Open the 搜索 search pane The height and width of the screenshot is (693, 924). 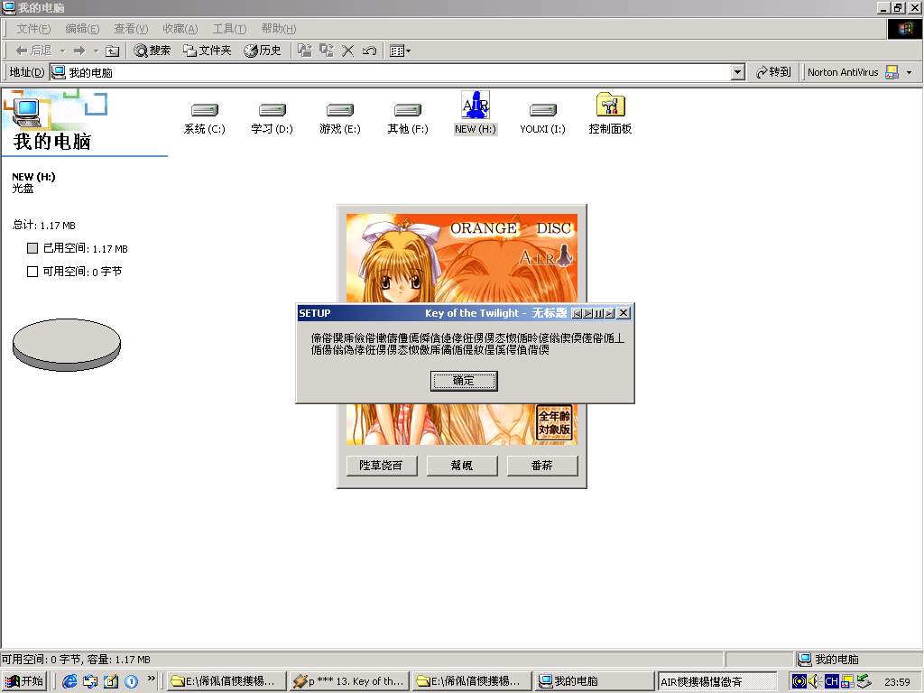coord(152,51)
